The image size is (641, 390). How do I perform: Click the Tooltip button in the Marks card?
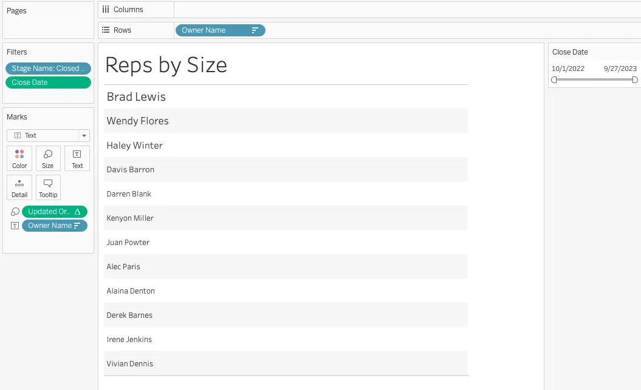[47, 187]
